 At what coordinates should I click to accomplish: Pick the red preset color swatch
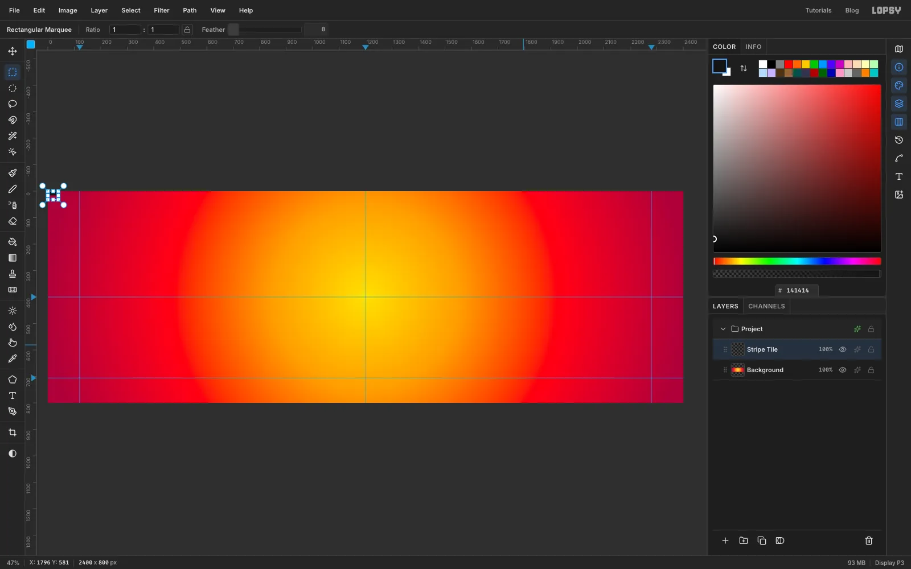tap(789, 64)
